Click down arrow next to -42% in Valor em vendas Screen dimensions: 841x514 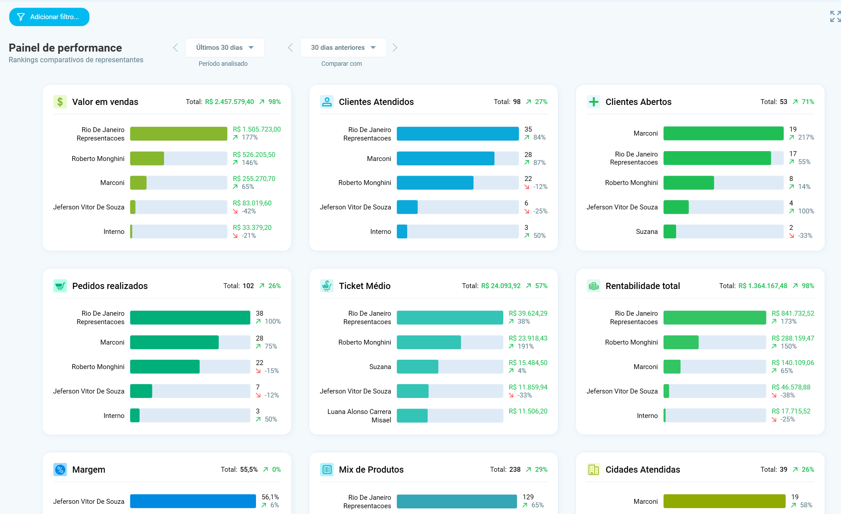[236, 211]
